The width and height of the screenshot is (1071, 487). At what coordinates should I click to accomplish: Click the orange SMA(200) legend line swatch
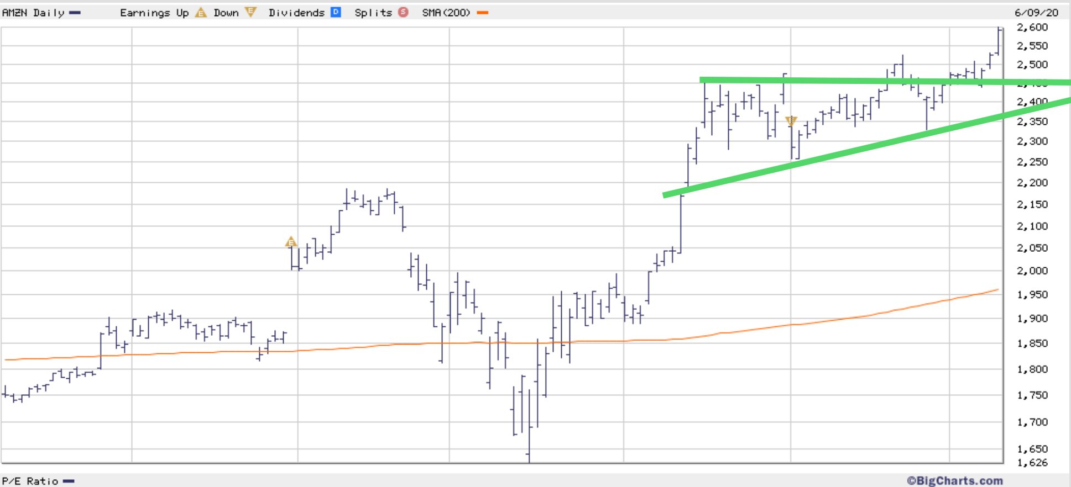(482, 13)
